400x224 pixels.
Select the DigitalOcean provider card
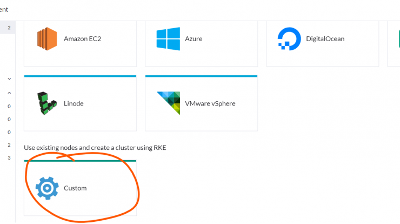point(323,44)
